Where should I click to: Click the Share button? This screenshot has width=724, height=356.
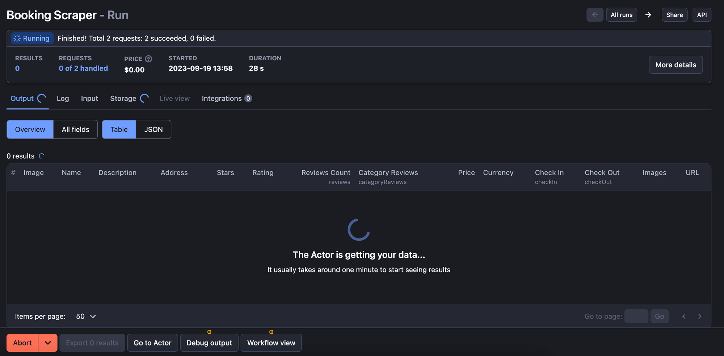click(674, 15)
